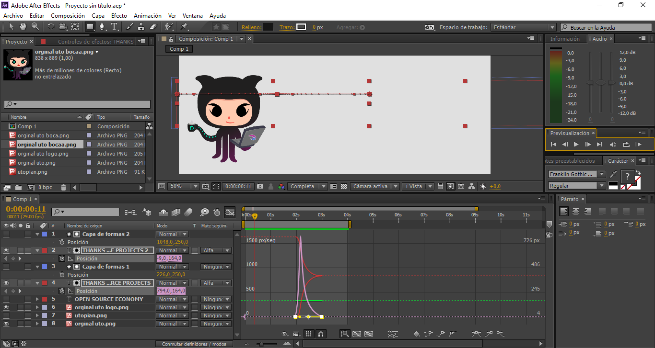Toggle visibility of Capa de formas 2
The height and width of the screenshot is (348, 655).
point(6,234)
